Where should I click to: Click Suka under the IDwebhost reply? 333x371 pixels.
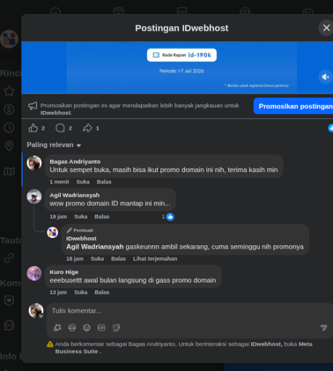click(x=97, y=259)
